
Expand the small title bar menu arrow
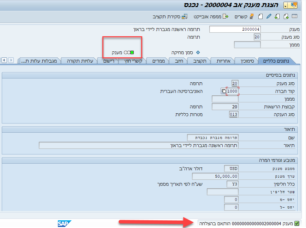286,6
